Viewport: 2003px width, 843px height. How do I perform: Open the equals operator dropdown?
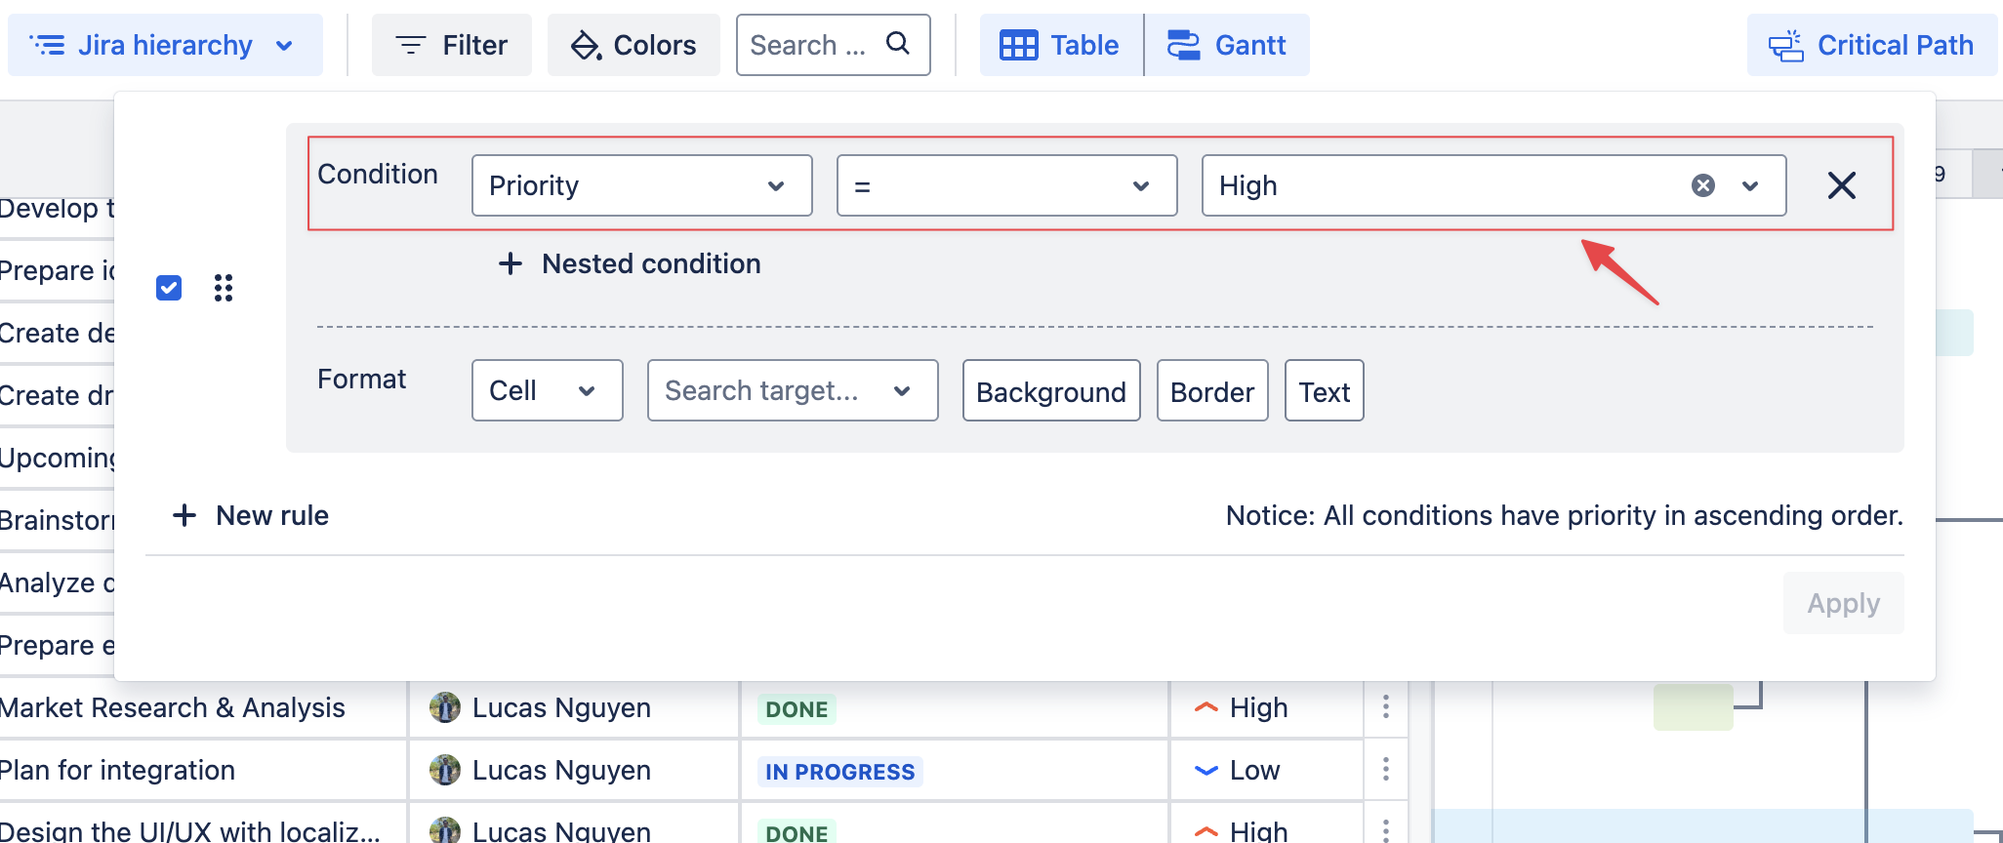click(1006, 185)
